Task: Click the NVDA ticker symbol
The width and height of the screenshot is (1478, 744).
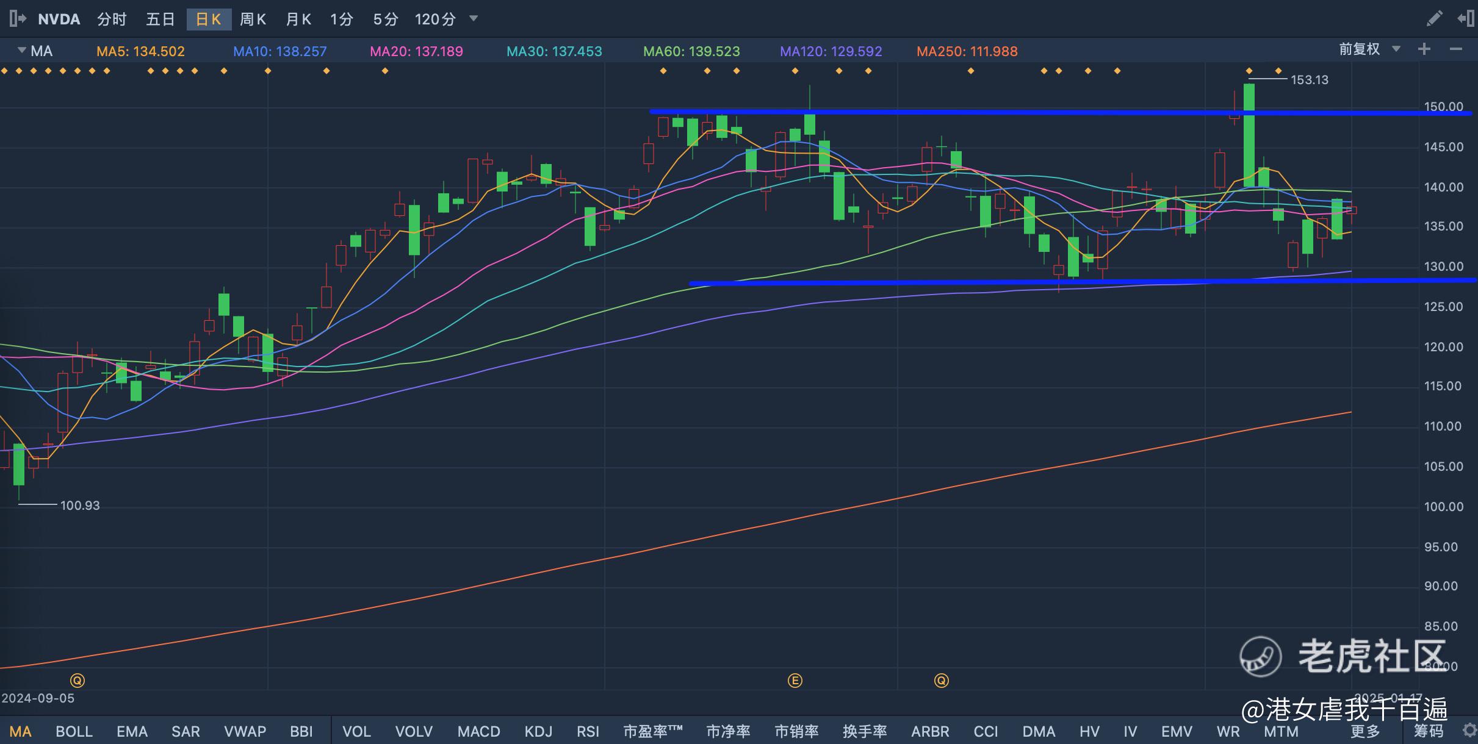Action: click(x=59, y=20)
